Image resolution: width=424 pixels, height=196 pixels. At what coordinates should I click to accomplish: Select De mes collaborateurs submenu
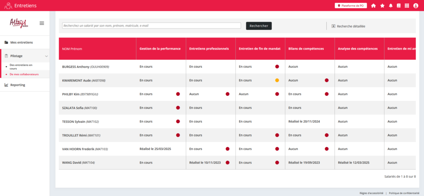pyautogui.click(x=24, y=74)
